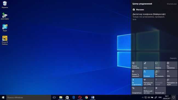Click the Windows search box in taskbar
Viewport: 178px width, 100px height.
click(28, 98)
